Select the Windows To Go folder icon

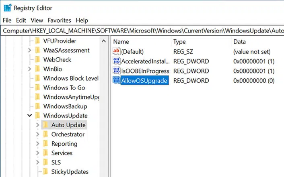[37, 87]
